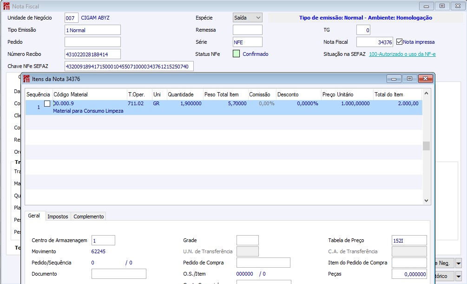The width and height of the screenshot is (467, 284).
Task: Click the total cell 2.000,00
Action: pyautogui.click(x=408, y=103)
